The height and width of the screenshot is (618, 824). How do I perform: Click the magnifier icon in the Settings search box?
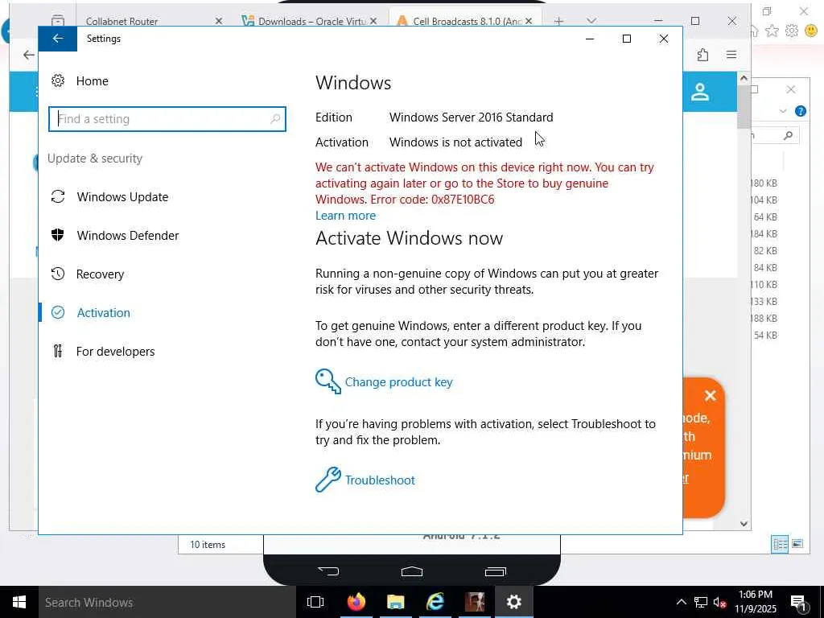pyautogui.click(x=275, y=119)
